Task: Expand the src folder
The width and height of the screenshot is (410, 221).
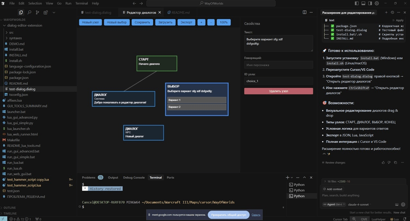Action: pyautogui.click(x=38, y=33)
